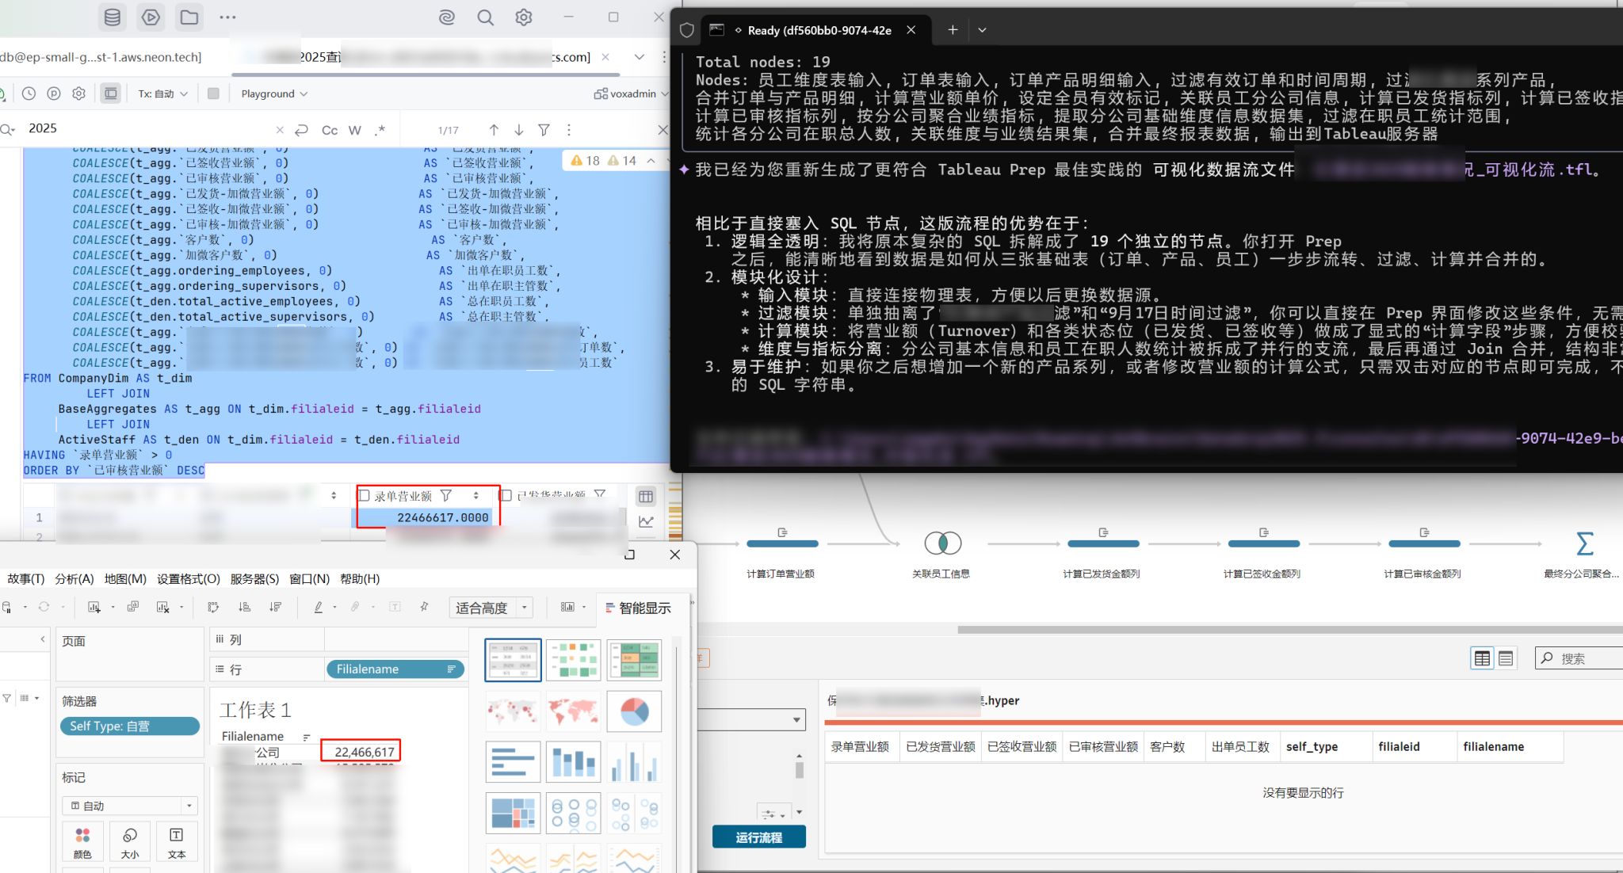This screenshot has height=873, width=1623.
Task: Open the 窗口(N) menu in Tableau
Action: [x=309, y=579]
